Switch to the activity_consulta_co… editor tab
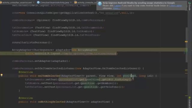This screenshot has width=192, height=108. point(85,2)
